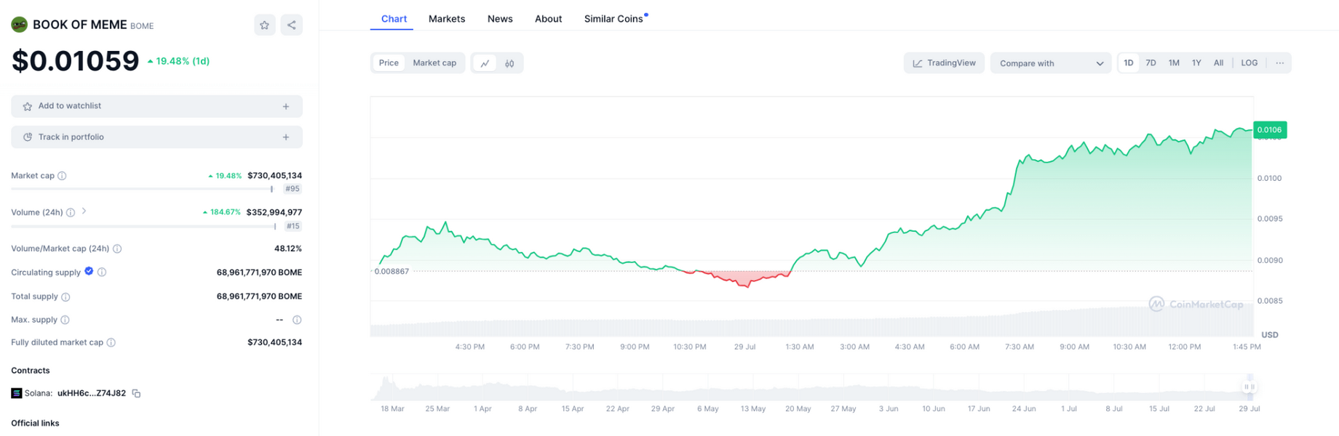This screenshot has width=1339, height=436.
Task: Switch to candlestick chart icon
Action: 509,63
